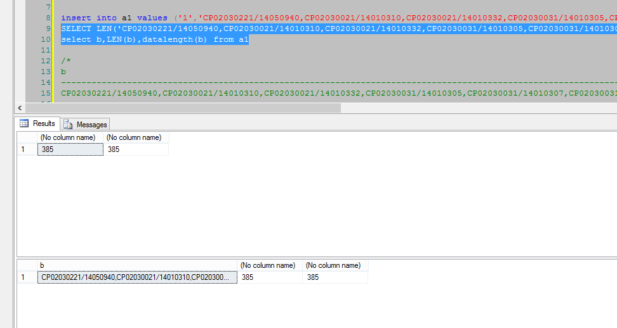The image size is (617, 328).
Task: Click the left arrow of the horizontal scrollbar
Action: pyautogui.click(x=20, y=108)
